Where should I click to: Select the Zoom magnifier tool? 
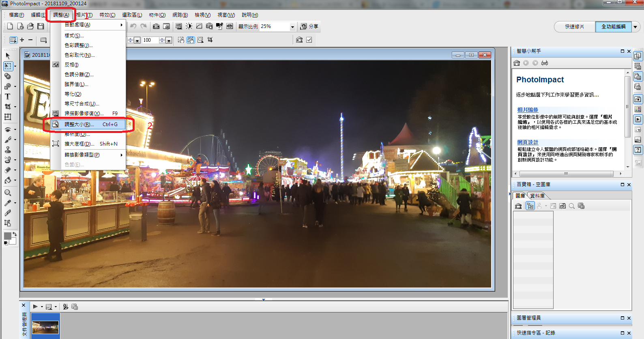pos(7,193)
